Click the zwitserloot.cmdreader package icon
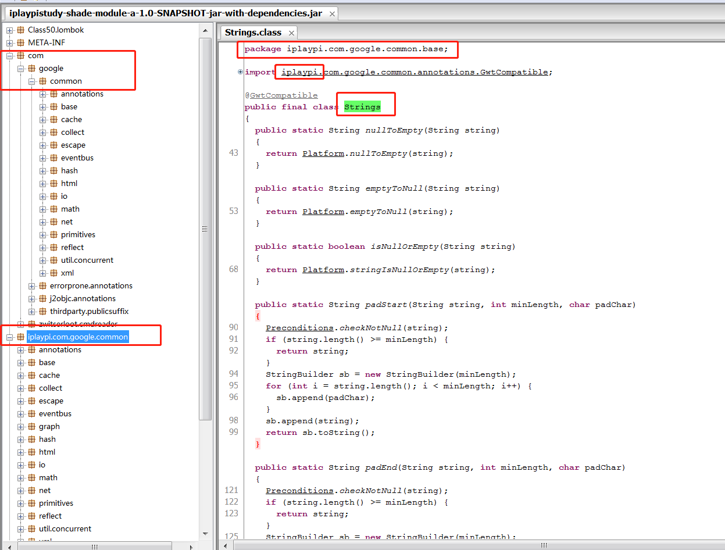The width and height of the screenshot is (725, 550). [31, 324]
